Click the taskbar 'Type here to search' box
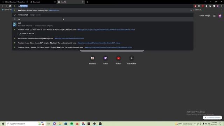The image size is (224, 126). pos(26,124)
